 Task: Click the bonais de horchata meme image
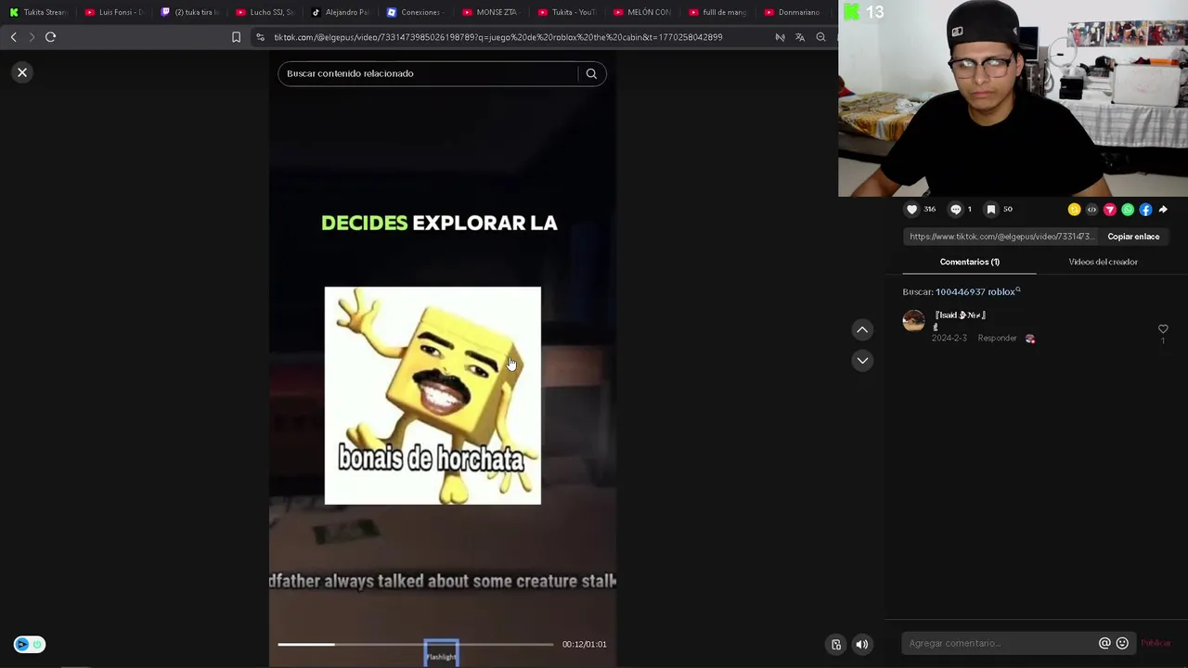click(433, 395)
